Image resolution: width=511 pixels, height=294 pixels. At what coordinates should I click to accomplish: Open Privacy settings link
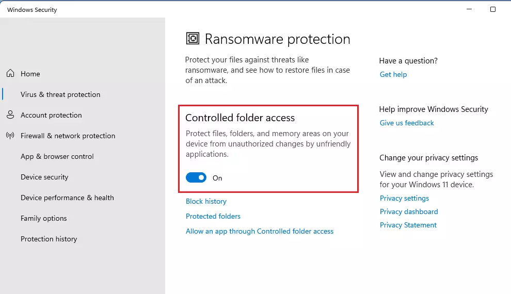click(x=404, y=198)
